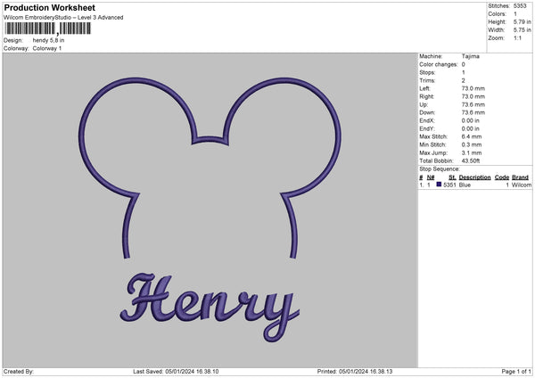
Task: Click the N# column header
Action: (431, 177)
